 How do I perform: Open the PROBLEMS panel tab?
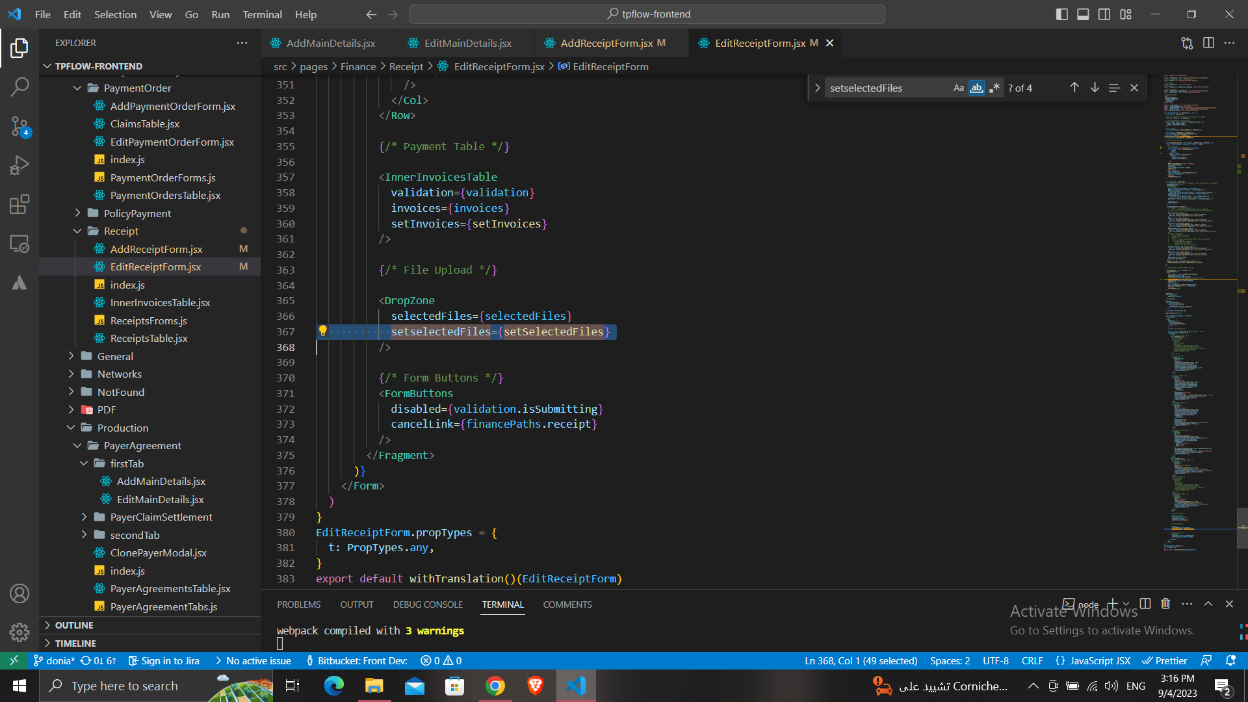(x=298, y=604)
